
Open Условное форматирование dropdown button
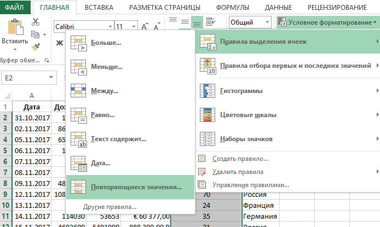(x=328, y=22)
